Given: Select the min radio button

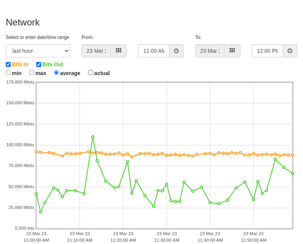Looking at the screenshot, I should click(8, 73).
